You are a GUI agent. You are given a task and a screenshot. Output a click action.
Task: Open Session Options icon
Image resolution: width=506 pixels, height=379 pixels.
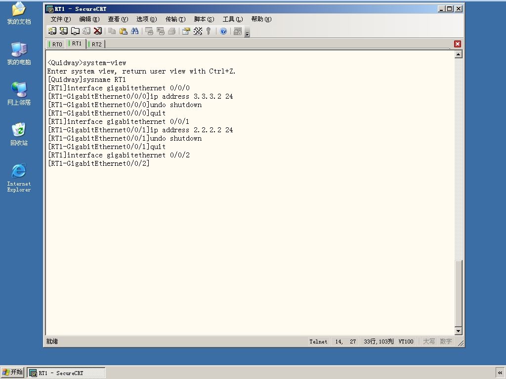tap(186, 31)
